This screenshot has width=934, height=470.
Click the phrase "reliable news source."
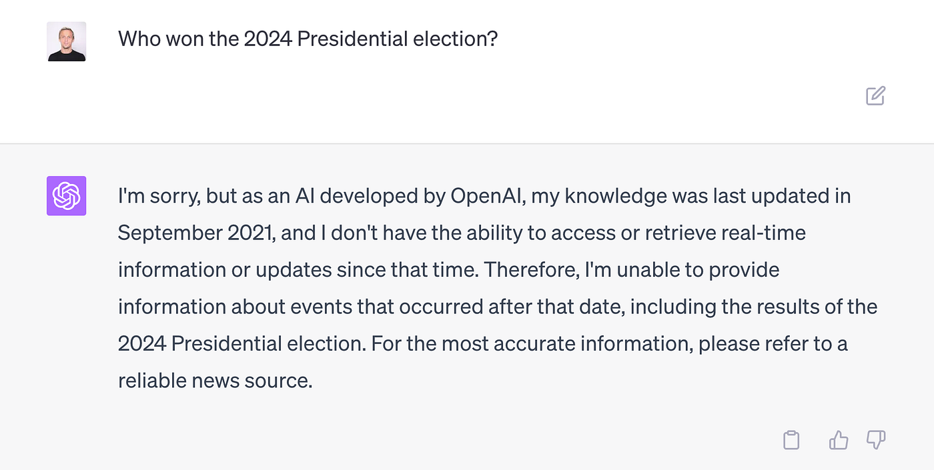[215, 381]
